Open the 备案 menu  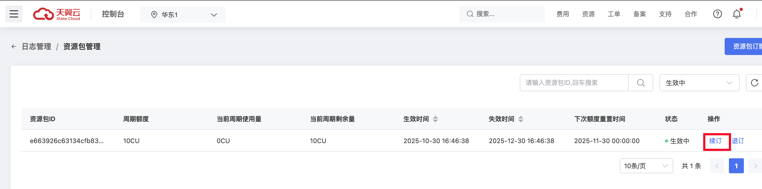pos(640,14)
